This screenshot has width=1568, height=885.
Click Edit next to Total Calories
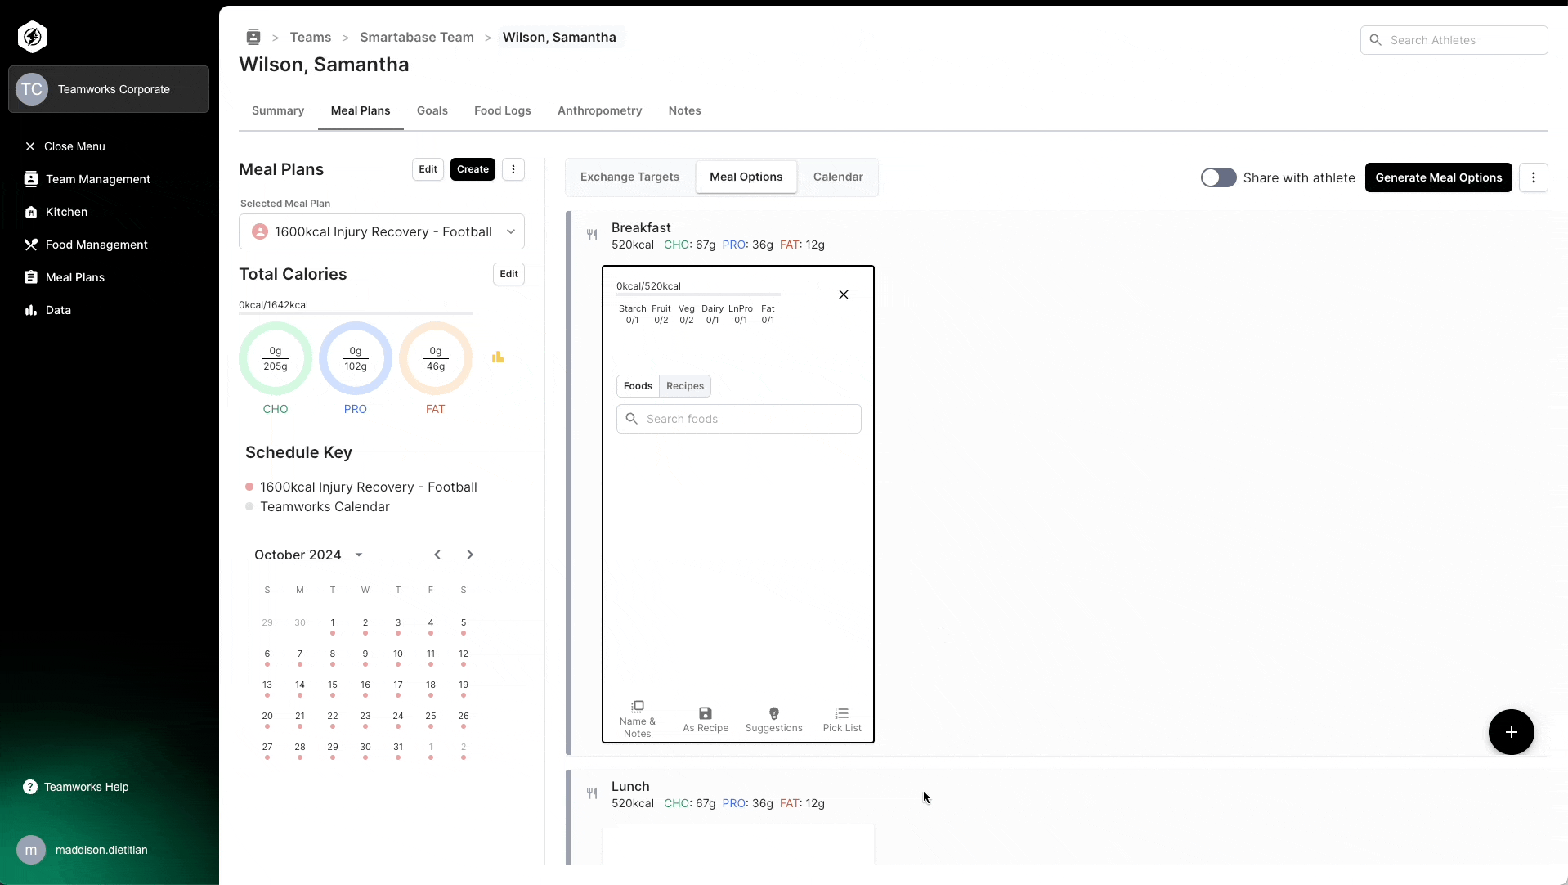pos(508,274)
